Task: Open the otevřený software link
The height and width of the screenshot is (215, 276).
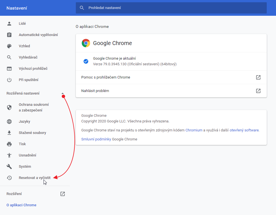Action: click(x=244, y=130)
